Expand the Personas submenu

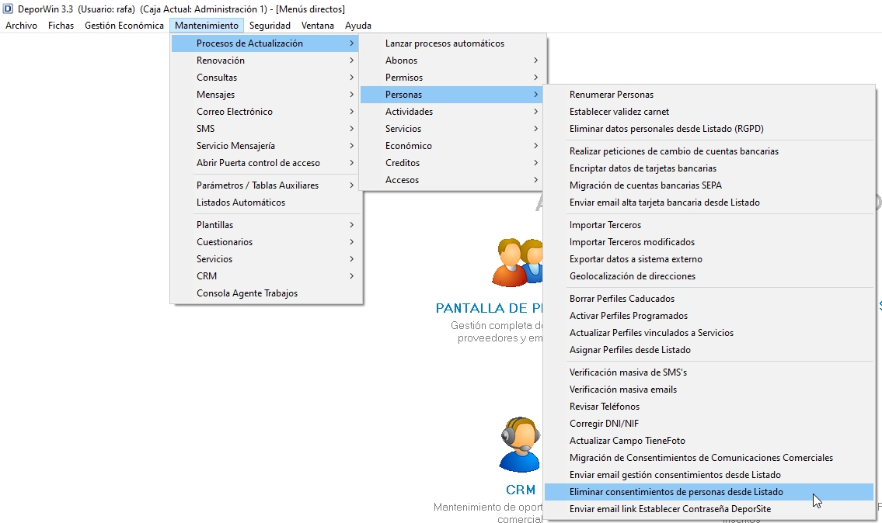453,95
